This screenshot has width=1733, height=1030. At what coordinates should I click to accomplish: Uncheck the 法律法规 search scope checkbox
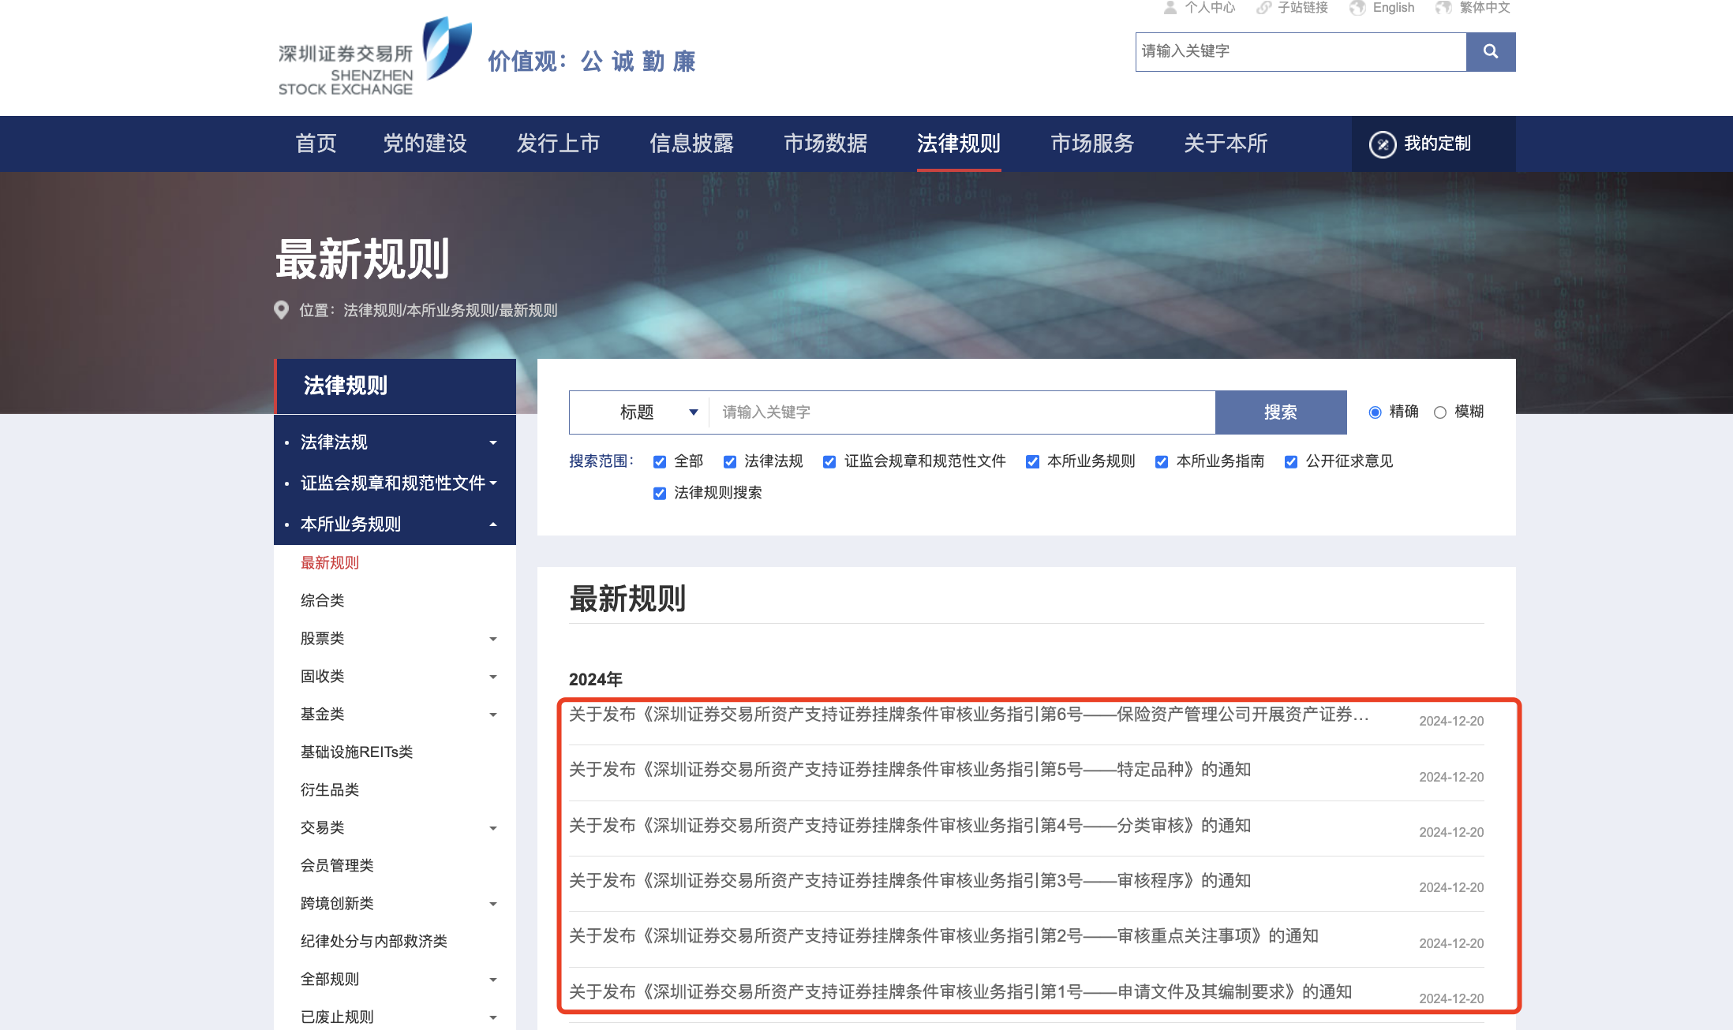tap(730, 462)
